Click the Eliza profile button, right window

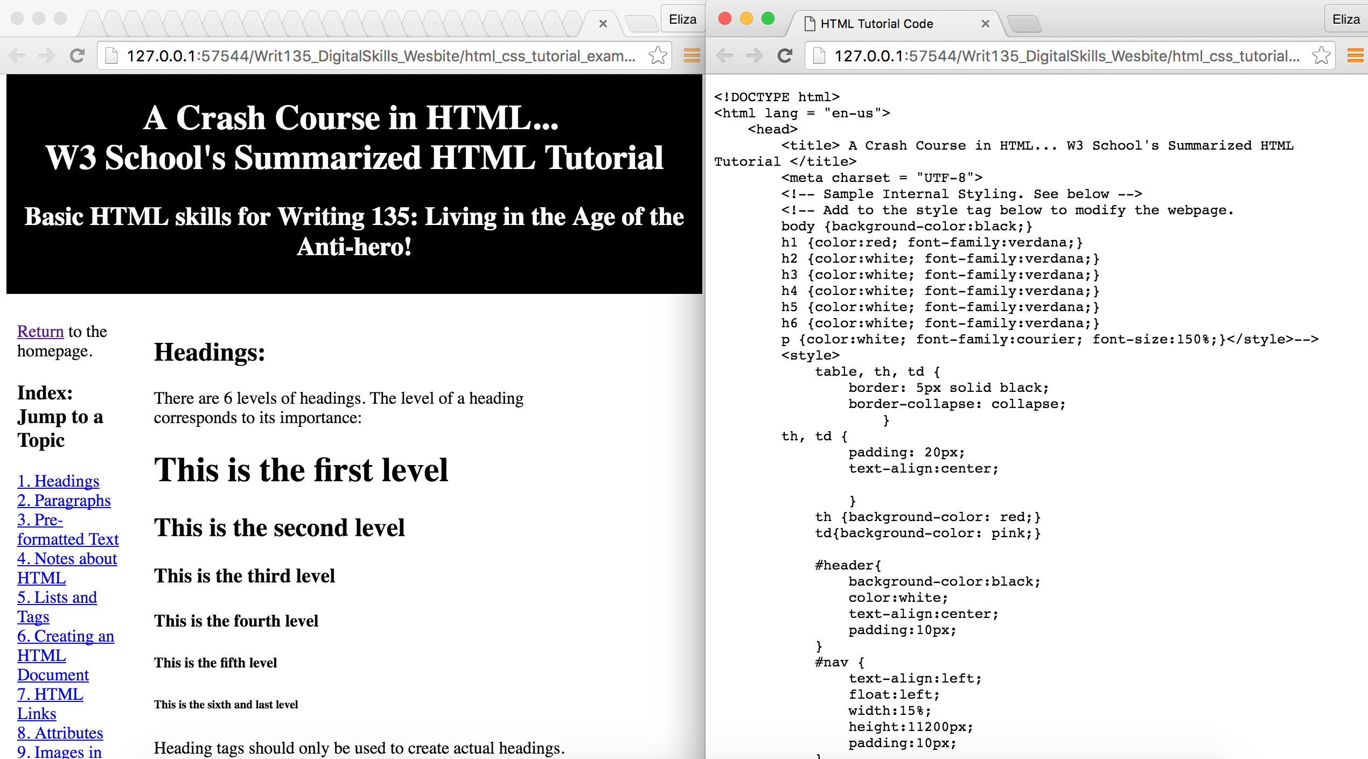pyautogui.click(x=1345, y=19)
